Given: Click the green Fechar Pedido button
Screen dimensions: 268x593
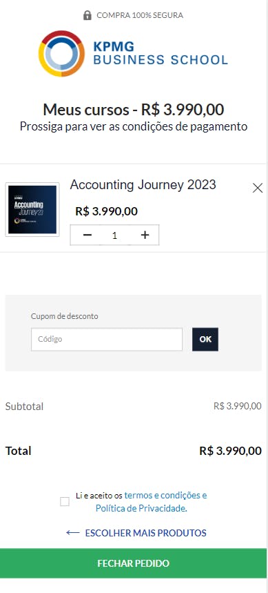Looking at the screenshot, I should pyautogui.click(x=133, y=563).
